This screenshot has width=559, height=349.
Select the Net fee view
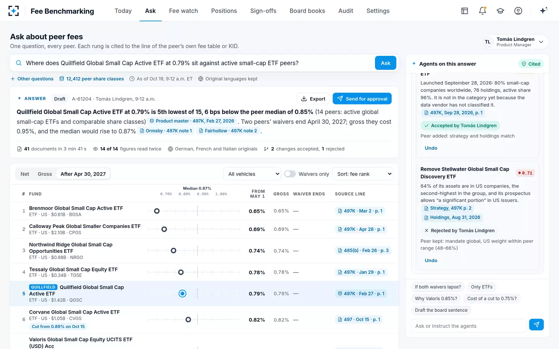(x=25, y=174)
